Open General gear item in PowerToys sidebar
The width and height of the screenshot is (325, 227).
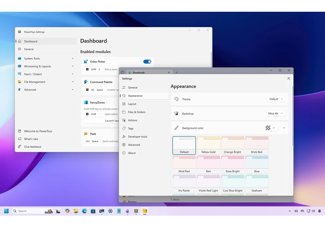(x=46, y=49)
